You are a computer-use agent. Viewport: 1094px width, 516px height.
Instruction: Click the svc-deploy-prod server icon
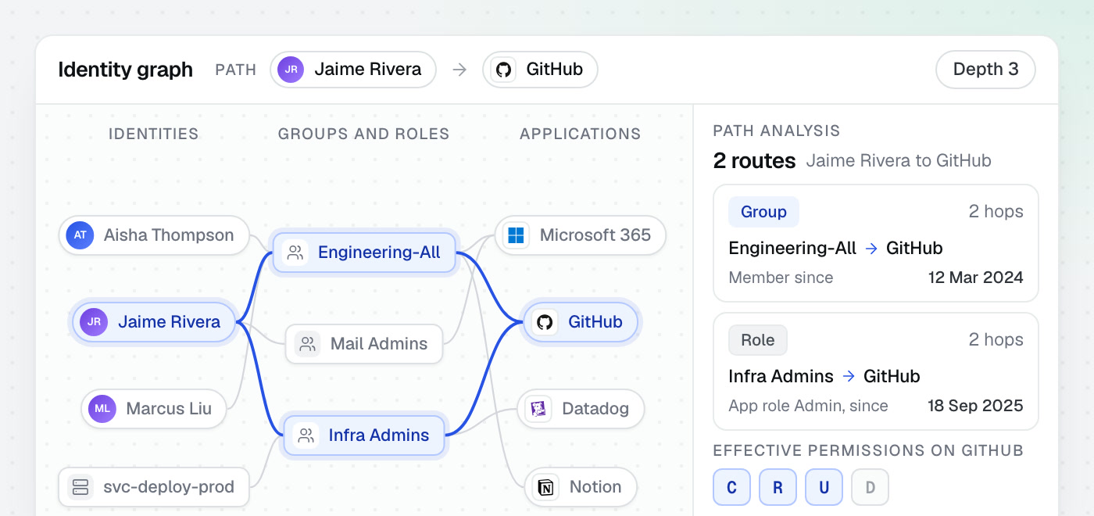tap(80, 487)
